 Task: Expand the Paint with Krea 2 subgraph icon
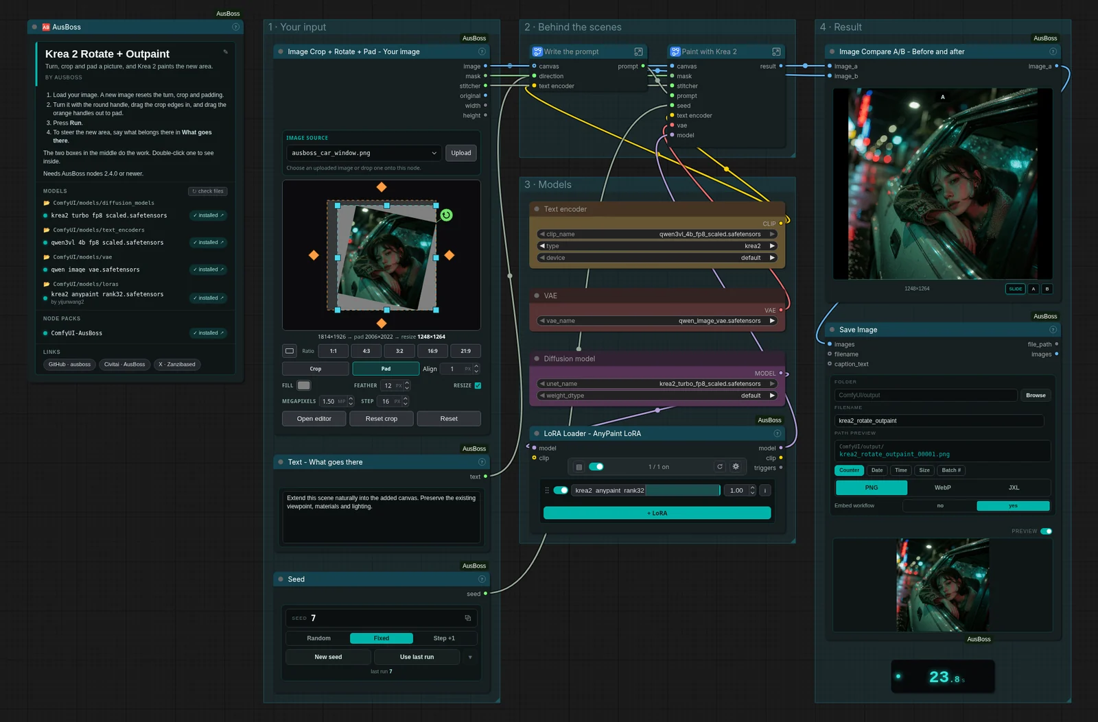click(776, 51)
